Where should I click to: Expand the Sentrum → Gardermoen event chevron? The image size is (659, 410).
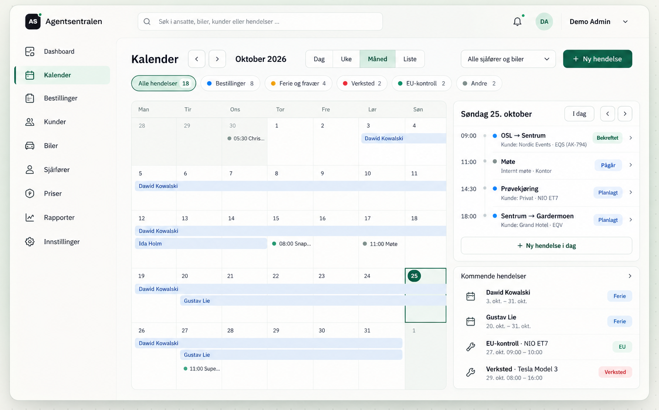[631, 220]
